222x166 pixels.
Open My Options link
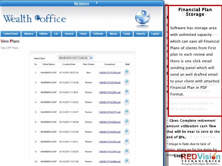[x=81, y=3]
